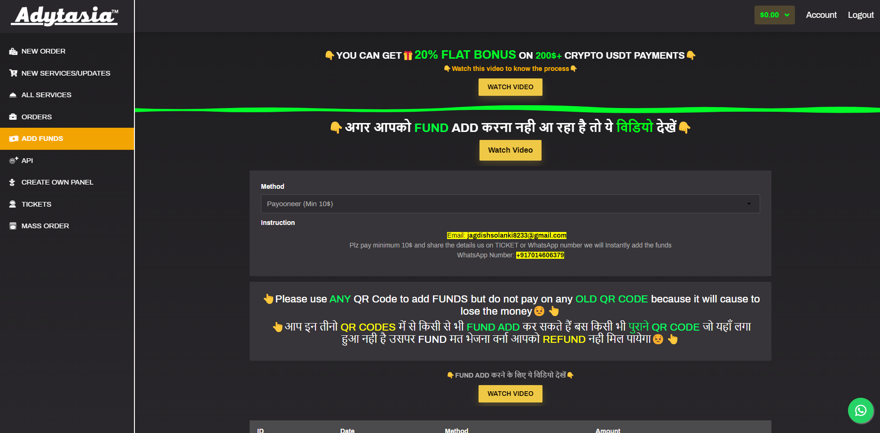Click the Create Own Panel icon

pos(13,182)
